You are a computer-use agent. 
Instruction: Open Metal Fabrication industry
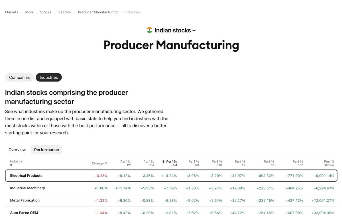coord(25,200)
